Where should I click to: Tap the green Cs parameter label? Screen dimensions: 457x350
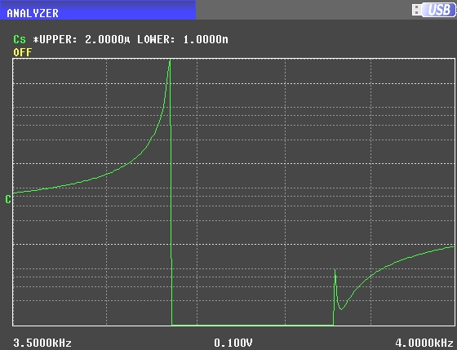tap(20, 39)
